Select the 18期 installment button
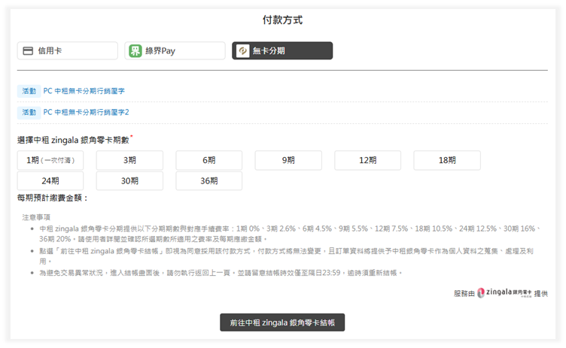 tap(447, 160)
